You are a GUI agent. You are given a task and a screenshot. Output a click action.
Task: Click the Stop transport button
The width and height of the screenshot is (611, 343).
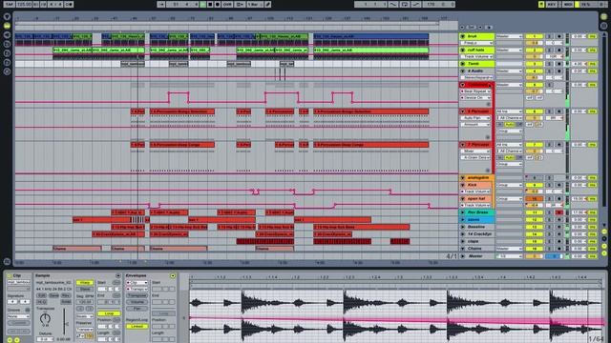coord(210,4)
